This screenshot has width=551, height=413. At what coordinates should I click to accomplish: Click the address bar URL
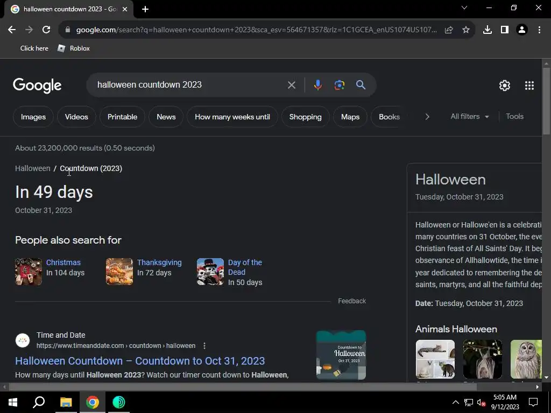pyautogui.click(x=257, y=30)
